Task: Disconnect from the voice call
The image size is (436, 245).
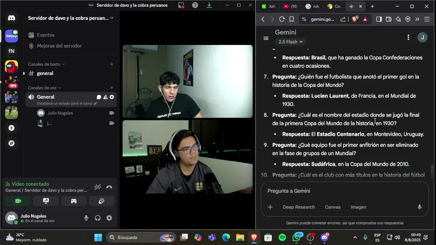Action: click(x=109, y=187)
